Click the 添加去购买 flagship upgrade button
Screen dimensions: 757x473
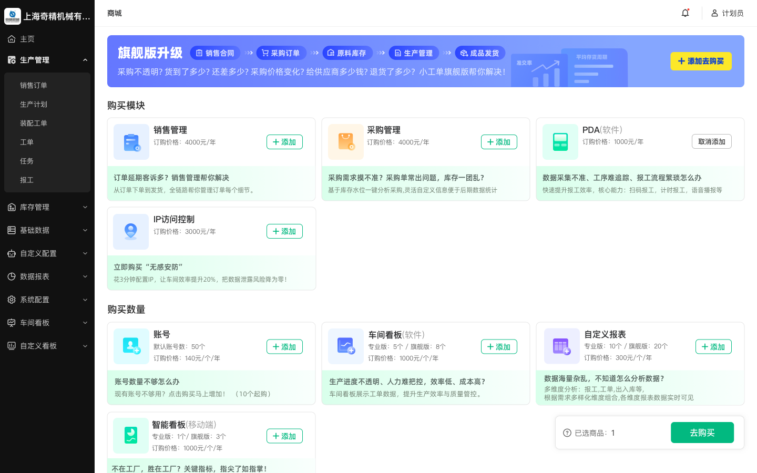[701, 61]
